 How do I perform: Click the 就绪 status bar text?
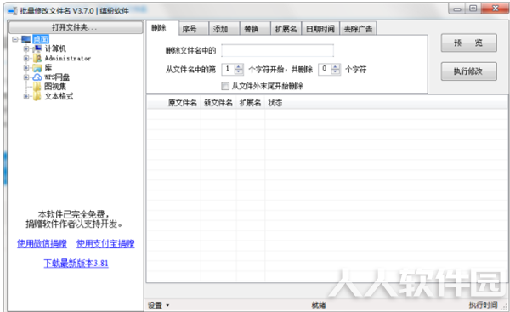pos(319,305)
